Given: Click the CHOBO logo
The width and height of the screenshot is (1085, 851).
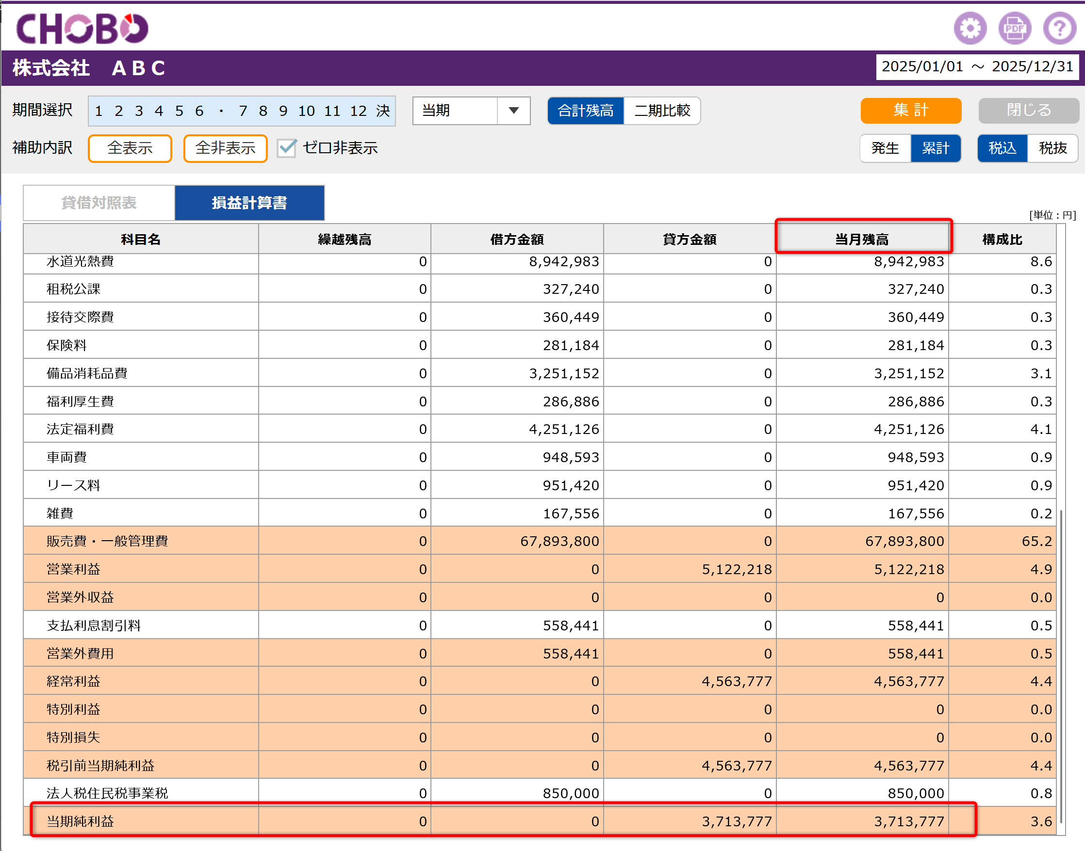Looking at the screenshot, I should click(x=82, y=28).
